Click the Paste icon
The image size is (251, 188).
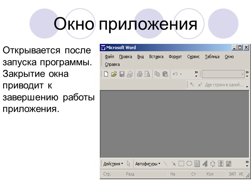[166, 73]
